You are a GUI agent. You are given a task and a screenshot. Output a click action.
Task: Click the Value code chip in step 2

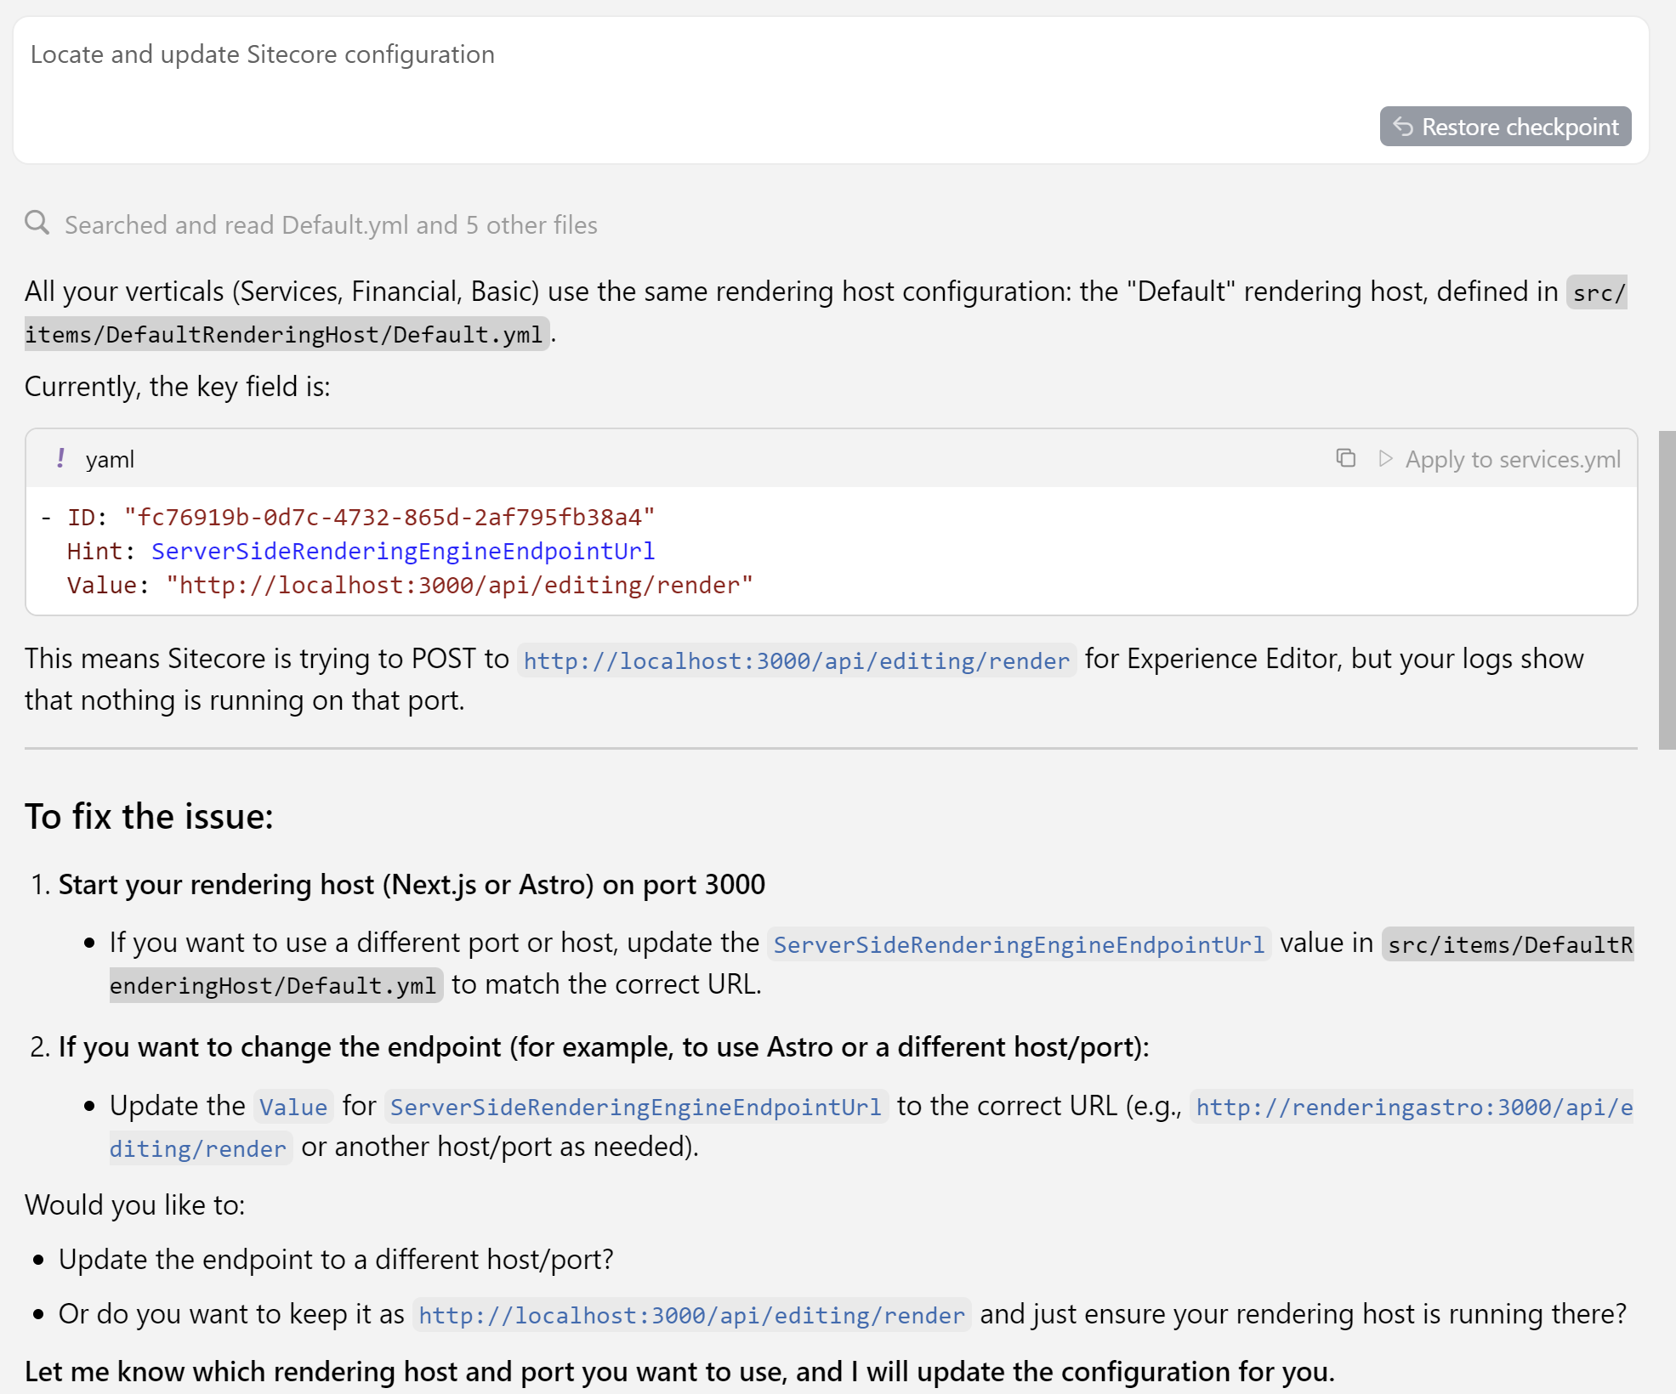(x=293, y=1106)
